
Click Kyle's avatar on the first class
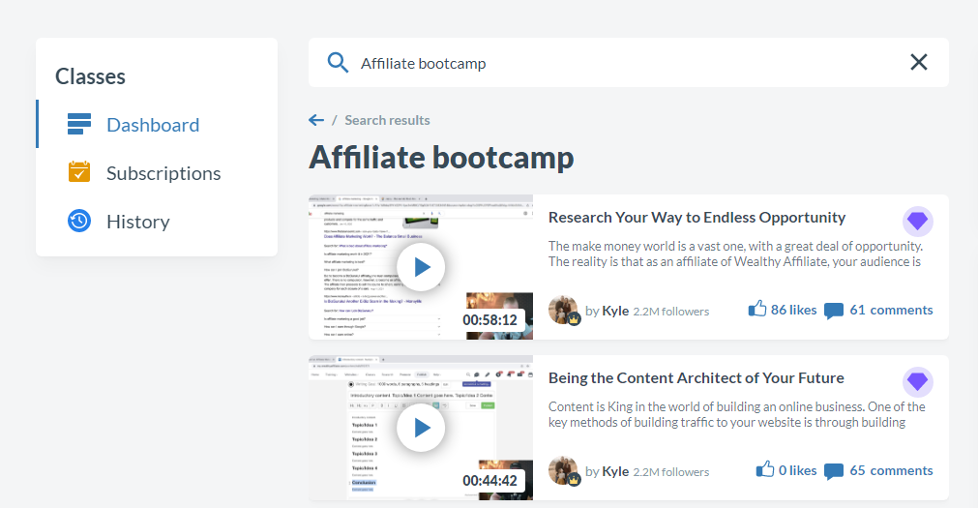tap(563, 311)
